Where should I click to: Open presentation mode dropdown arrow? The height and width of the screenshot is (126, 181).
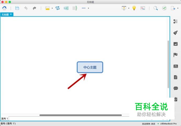pos(129,8)
